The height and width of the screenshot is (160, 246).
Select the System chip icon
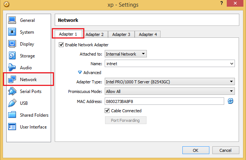tap(12, 32)
